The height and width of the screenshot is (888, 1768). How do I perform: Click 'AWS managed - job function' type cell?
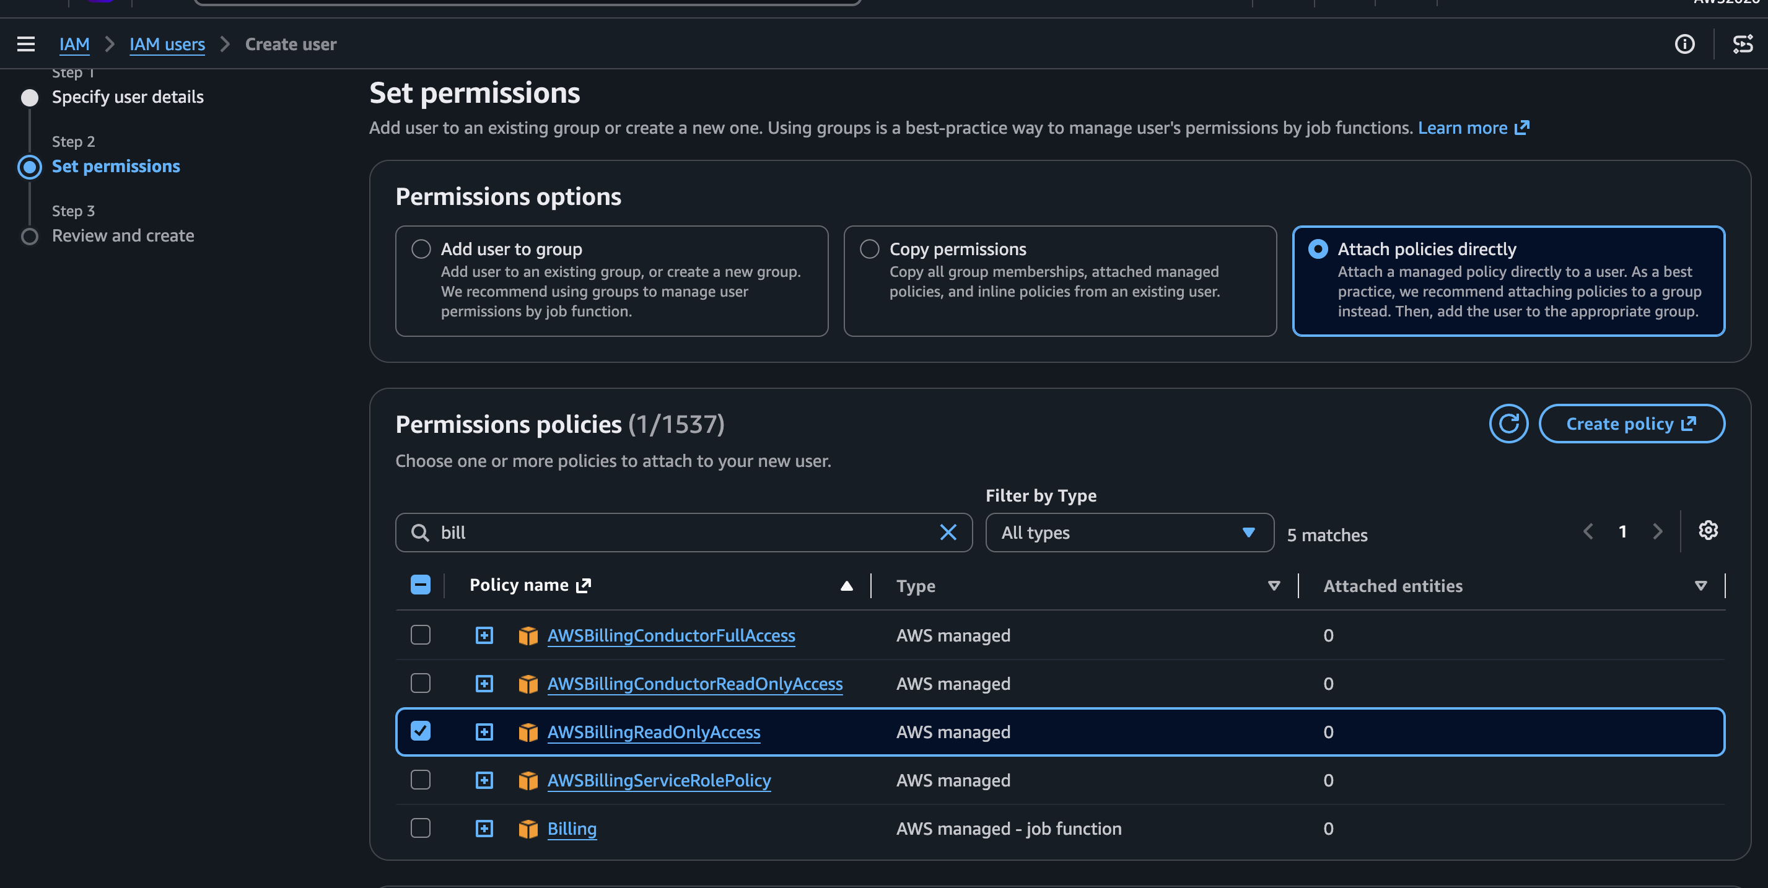point(1009,829)
